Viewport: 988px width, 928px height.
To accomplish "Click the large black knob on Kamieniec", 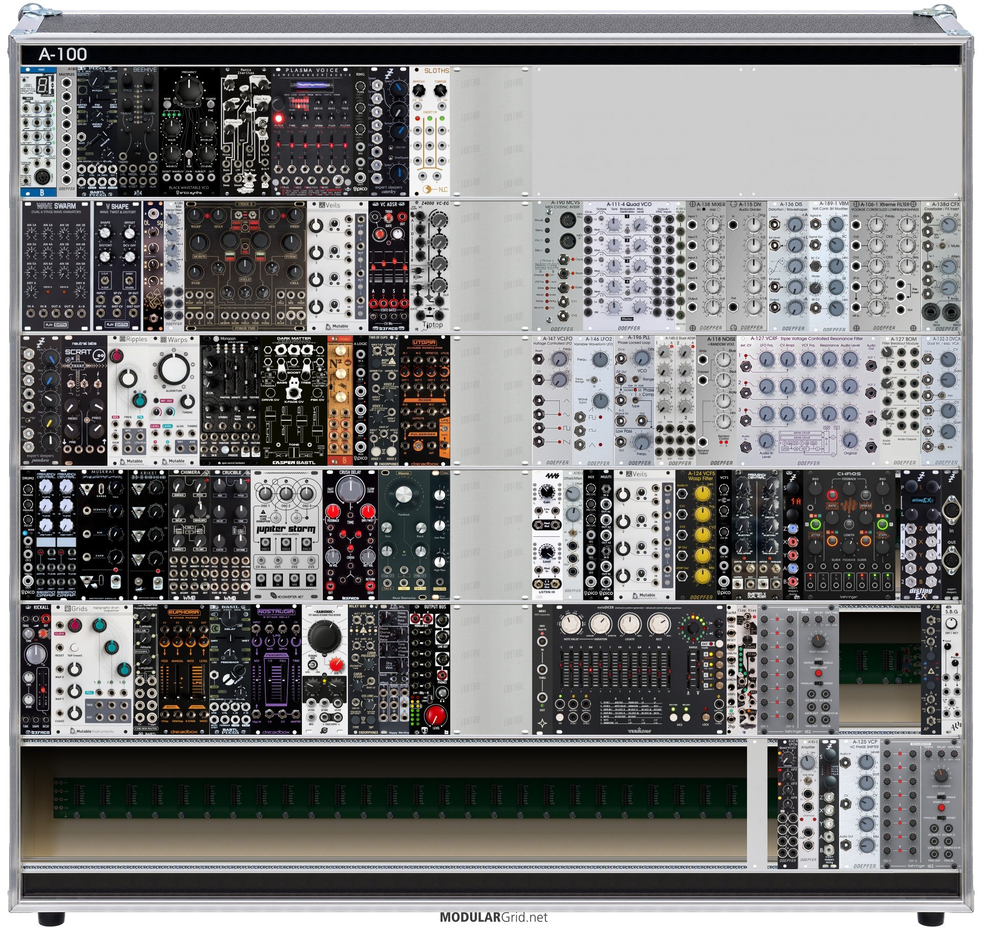I will click(x=324, y=638).
